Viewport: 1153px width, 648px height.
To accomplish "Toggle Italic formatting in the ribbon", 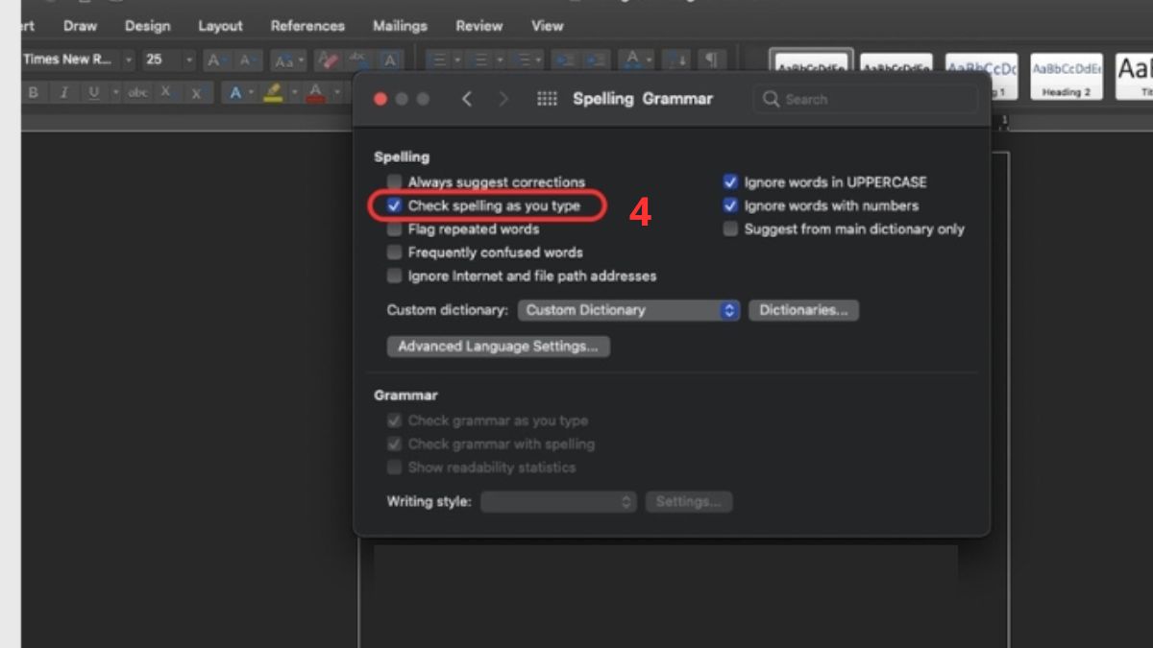I will pyautogui.click(x=64, y=93).
